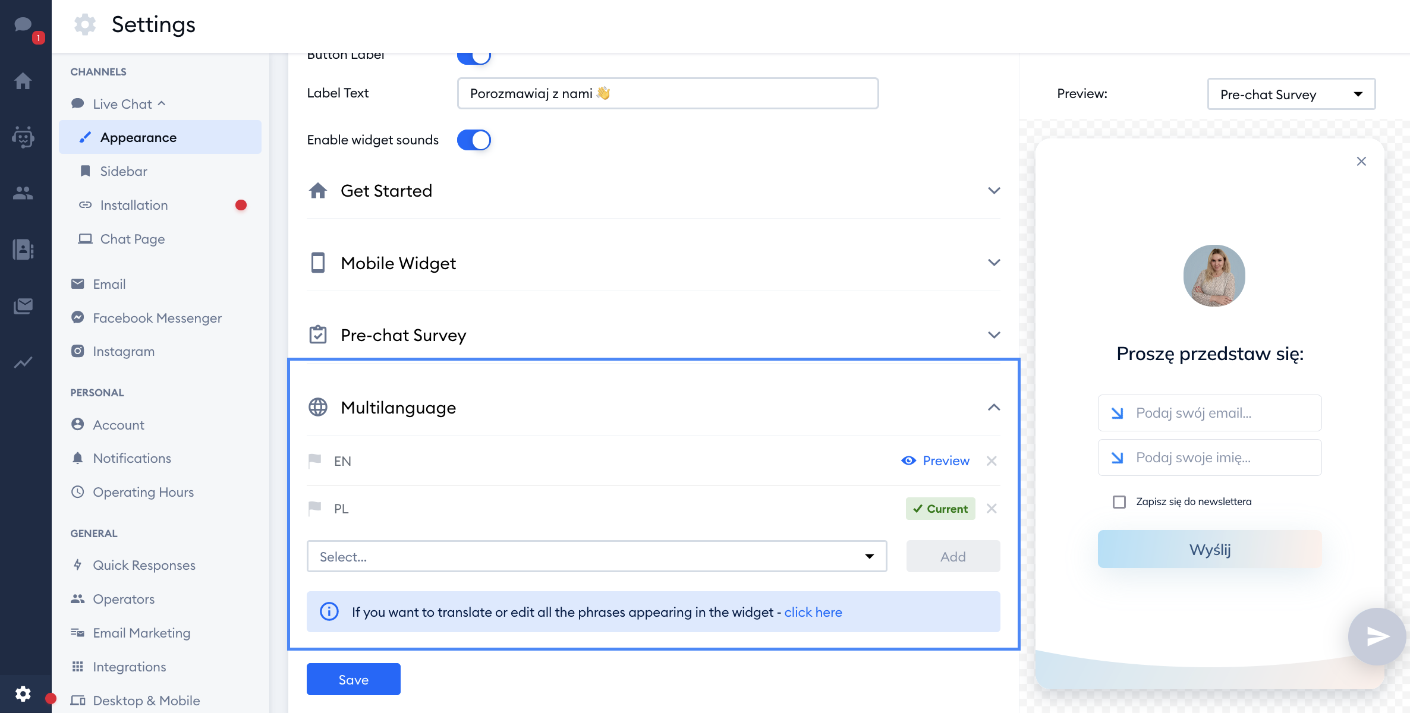1410x713 pixels.
Task: Open Quick Responses settings
Action: (144, 565)
